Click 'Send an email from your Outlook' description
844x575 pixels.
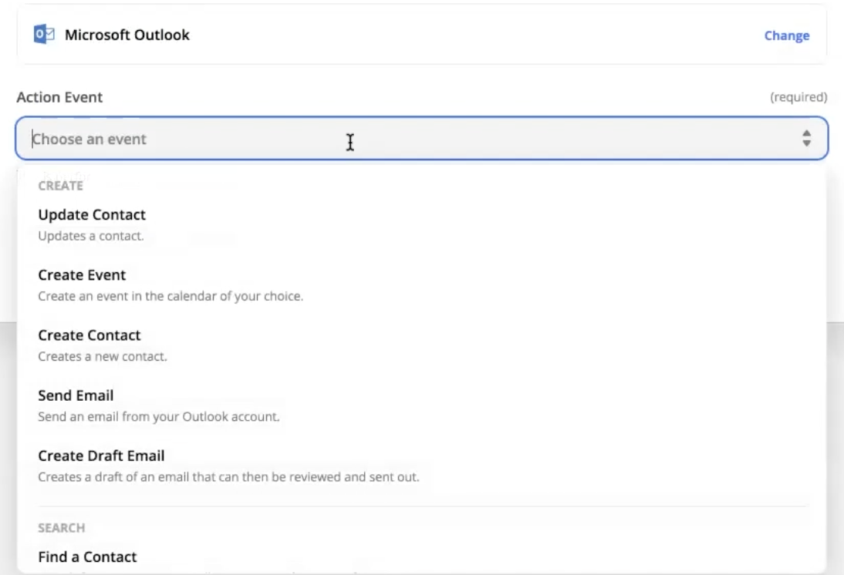click(x=159, y=417)
